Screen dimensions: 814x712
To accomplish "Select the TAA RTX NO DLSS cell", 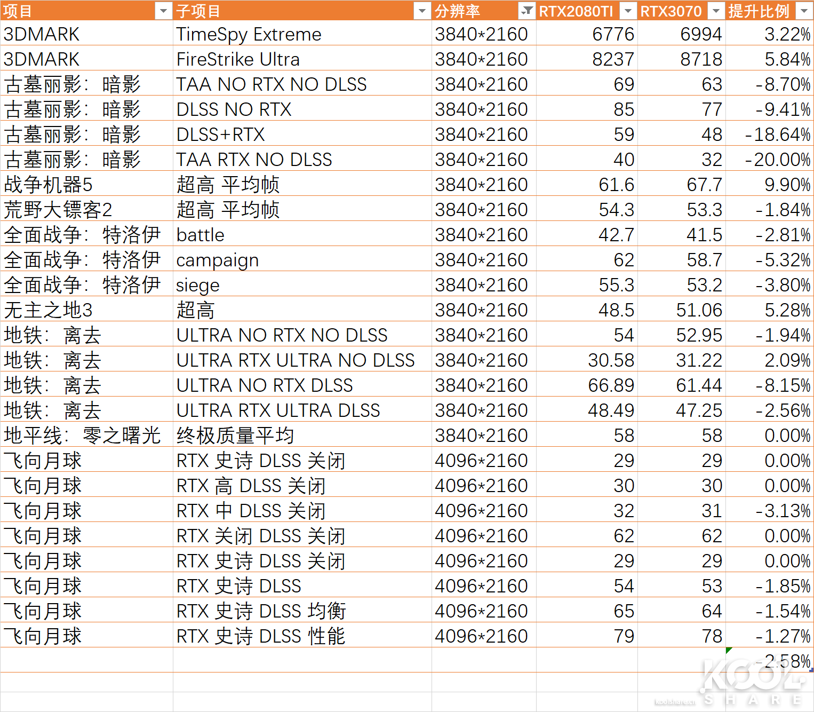I will 302,159.
